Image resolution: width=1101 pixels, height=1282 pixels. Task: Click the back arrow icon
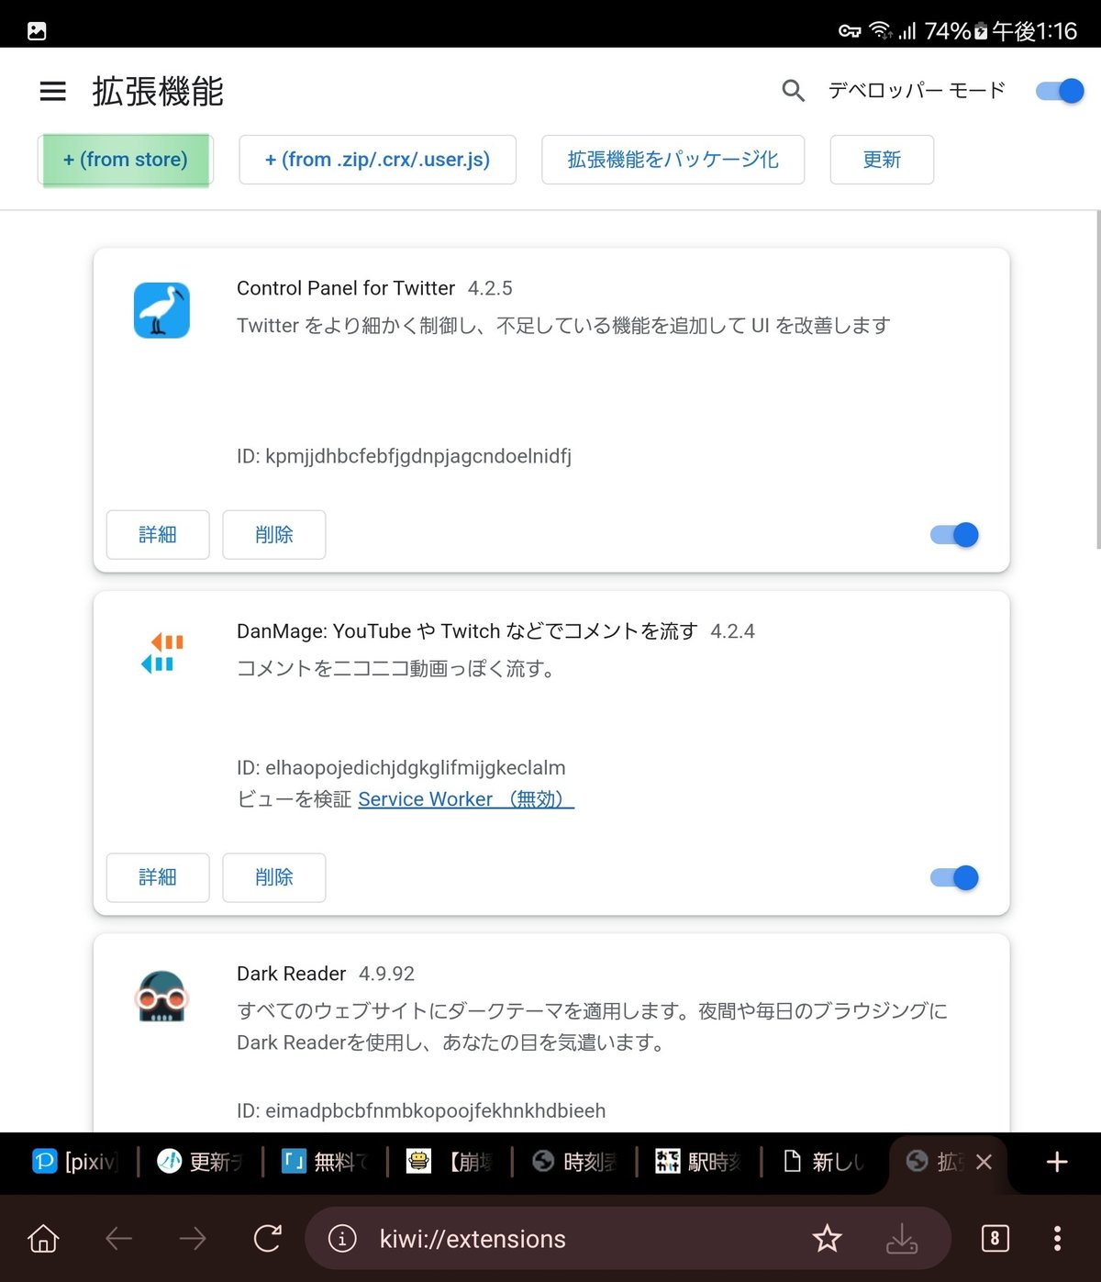[x=118, y=1239]
